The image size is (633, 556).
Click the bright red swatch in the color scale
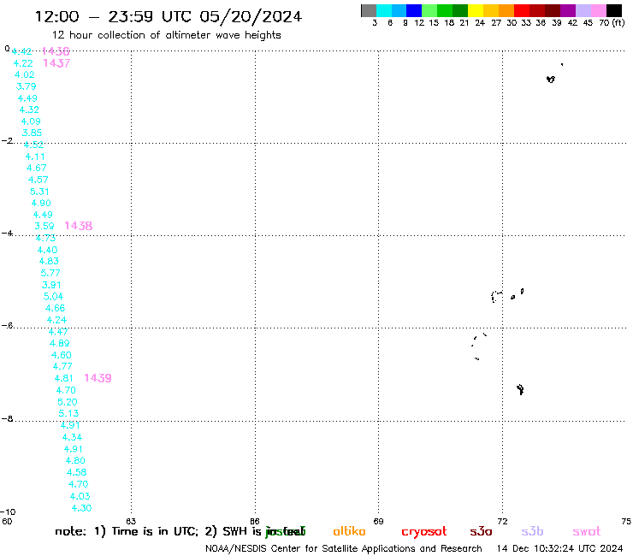(522, 10)
